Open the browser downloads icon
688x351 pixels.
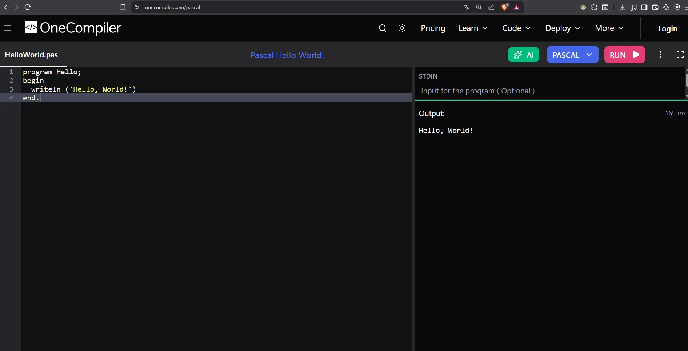point(622,7)
